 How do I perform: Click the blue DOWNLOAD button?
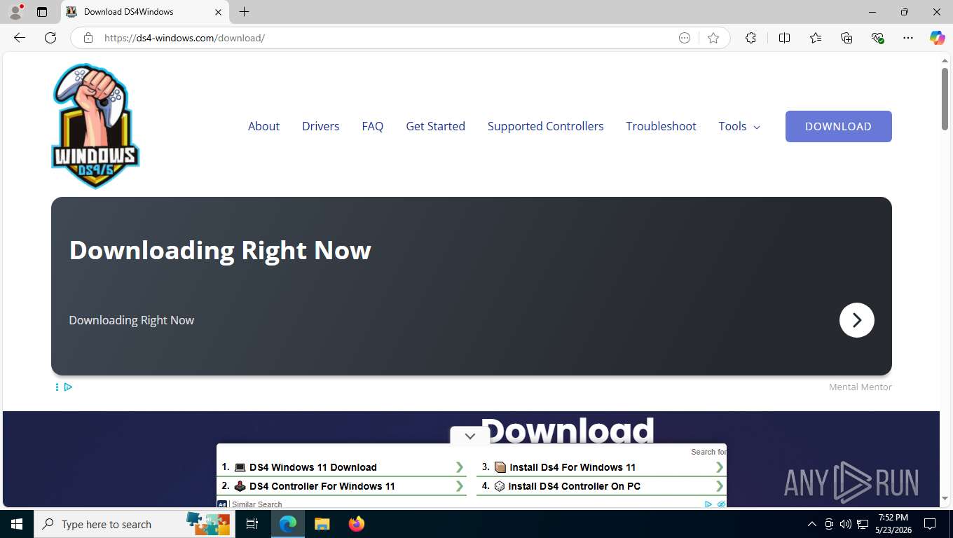[838, 126]
